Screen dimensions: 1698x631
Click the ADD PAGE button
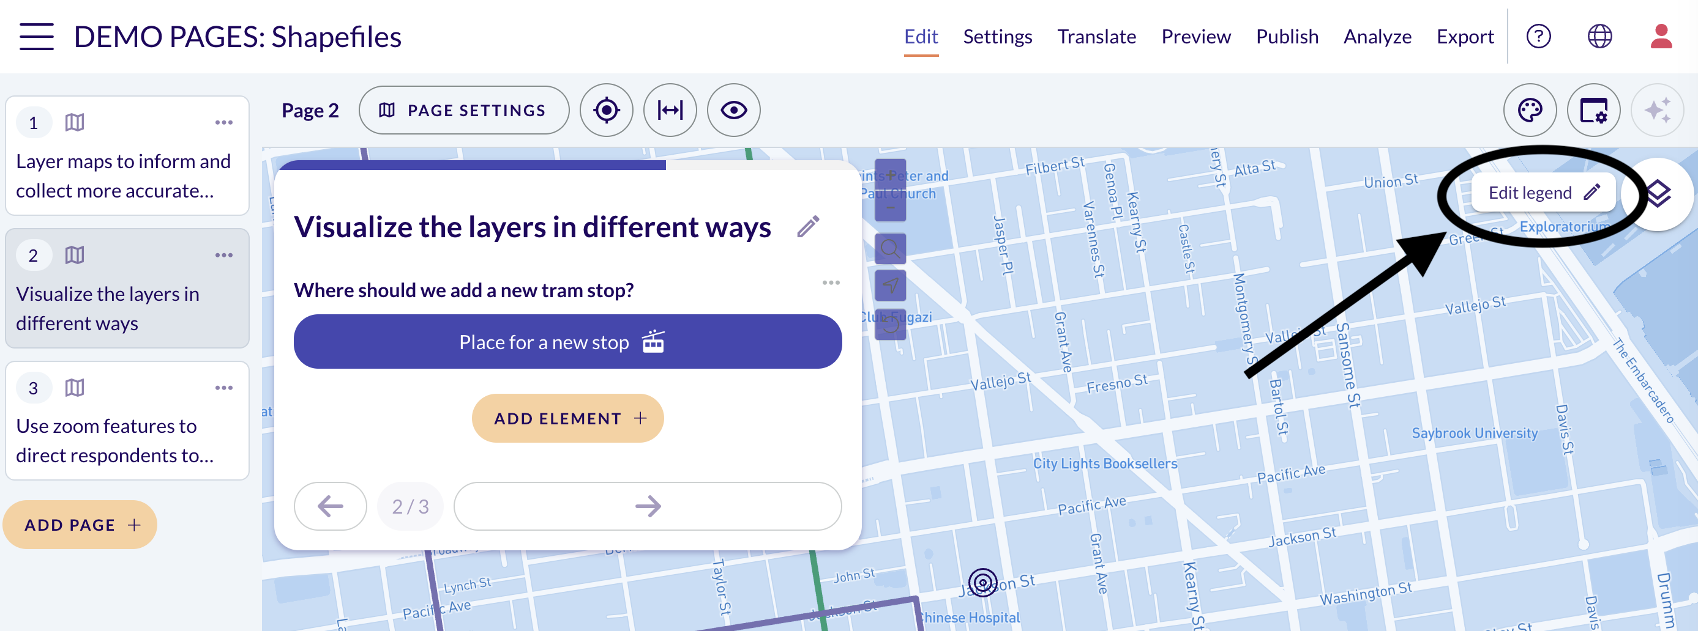pos(80,524)
